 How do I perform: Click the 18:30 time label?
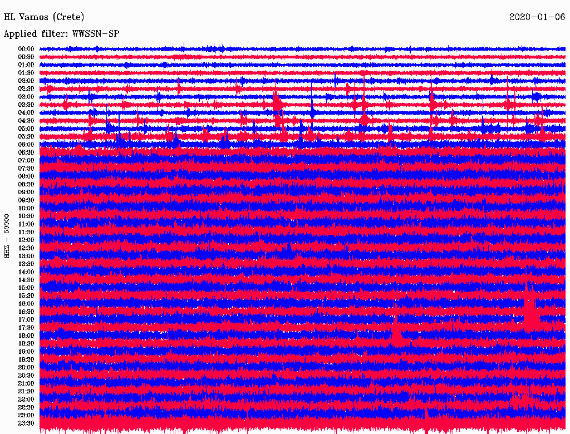click(26, 343)
